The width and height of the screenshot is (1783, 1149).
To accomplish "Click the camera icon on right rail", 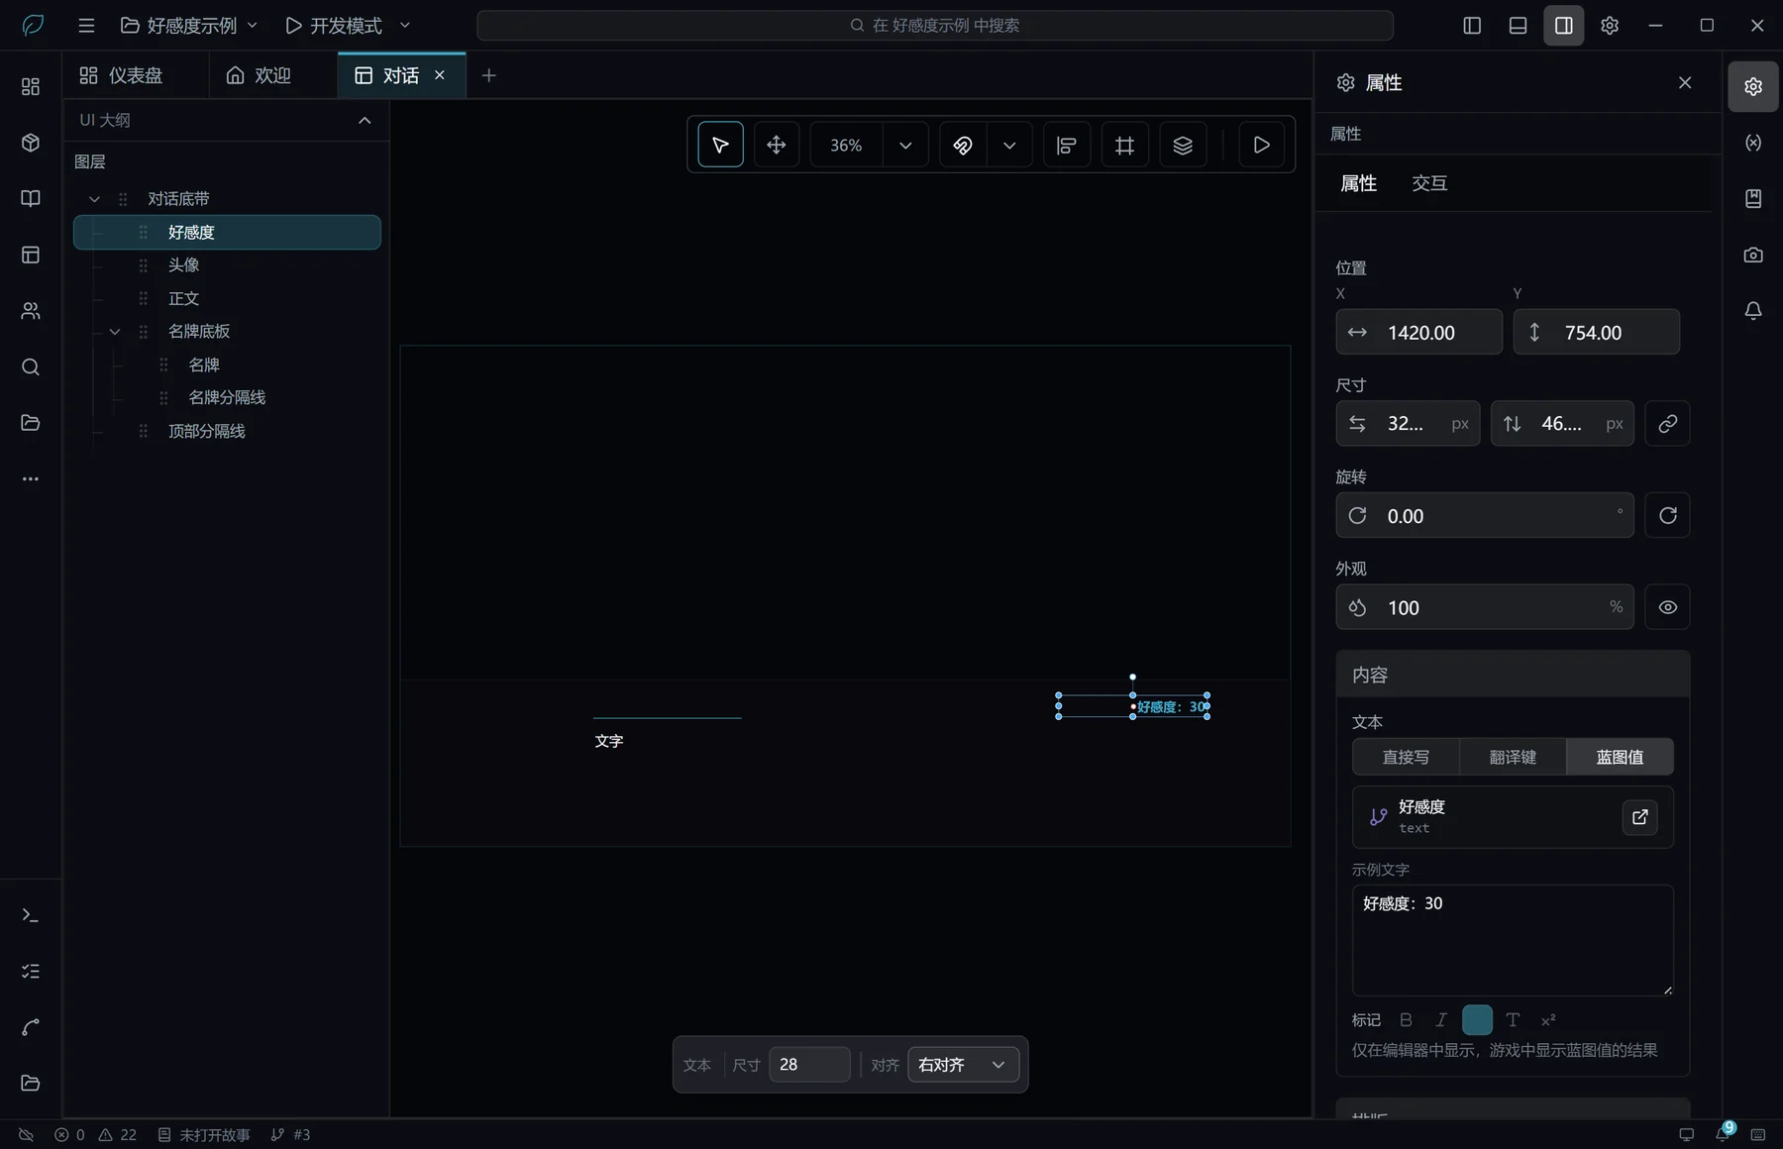I will click(1753, 255).
